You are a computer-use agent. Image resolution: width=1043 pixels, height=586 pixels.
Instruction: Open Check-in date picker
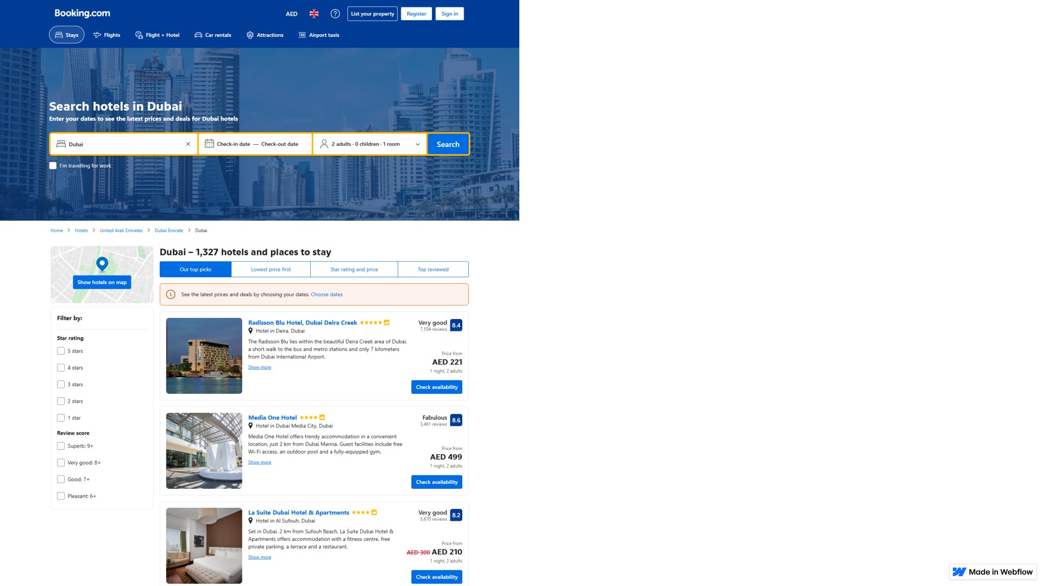pyautogui.click(x=234, y=144)
